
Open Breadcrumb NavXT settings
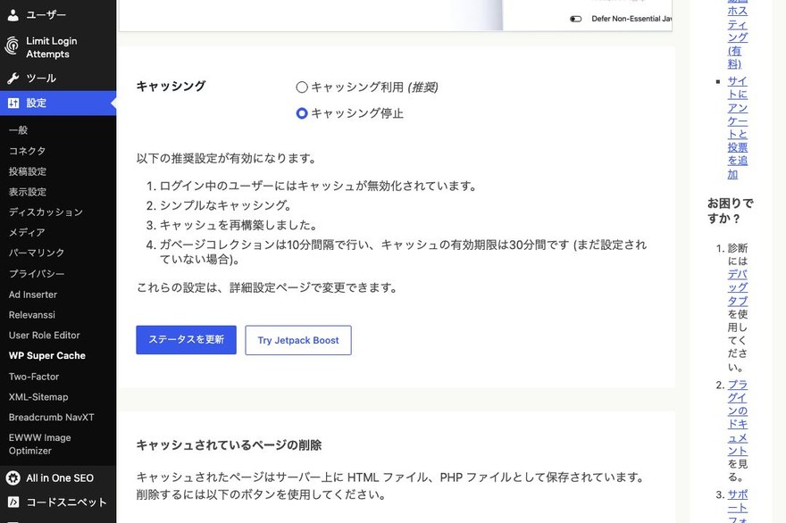pos(51,418)
